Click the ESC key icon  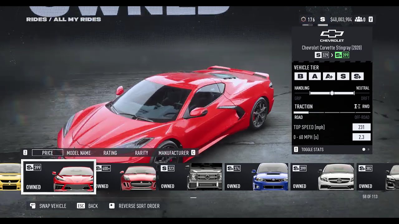(81, 206)
